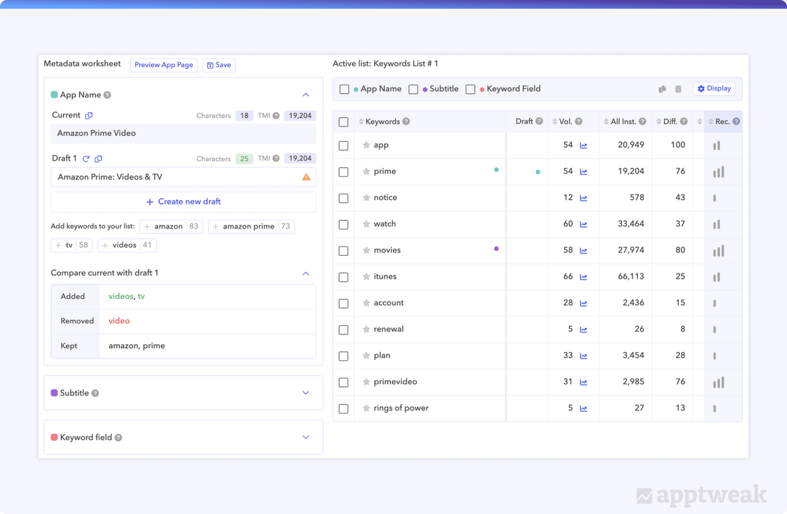
Task: Toggle the Subtitle filter checkbox
Action: [x=413, y=89]
